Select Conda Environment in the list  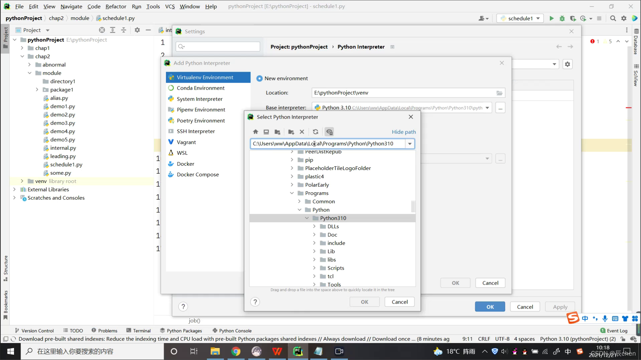coord(200,88)
